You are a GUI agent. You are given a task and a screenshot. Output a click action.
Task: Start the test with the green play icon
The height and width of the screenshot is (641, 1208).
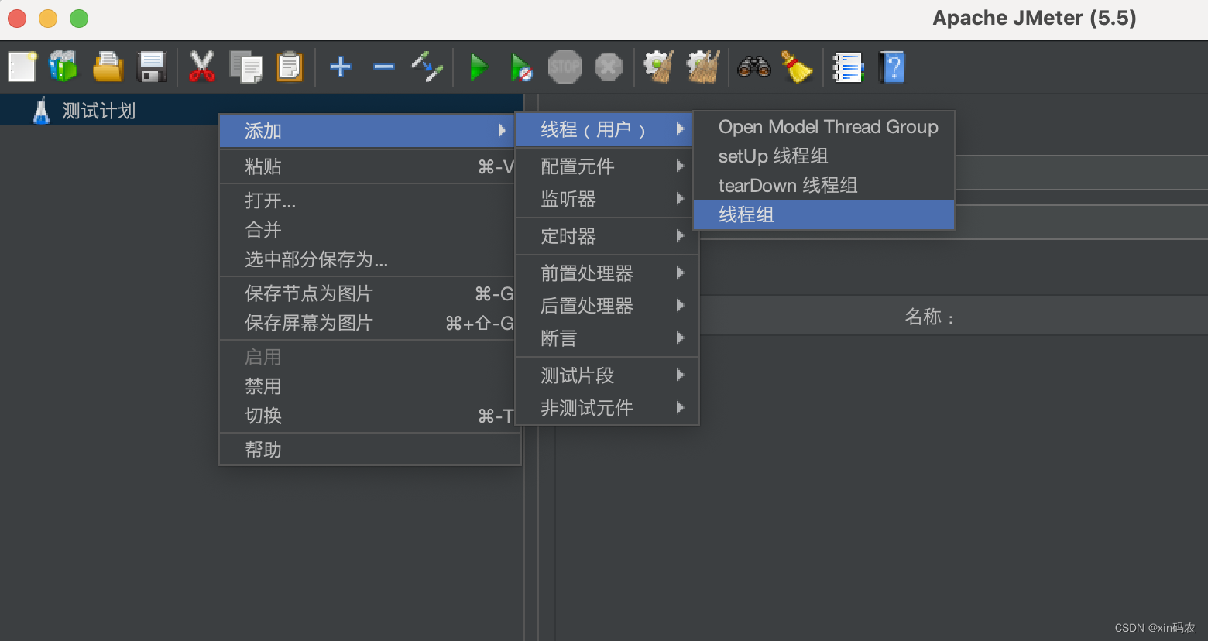tap(479, 67)
